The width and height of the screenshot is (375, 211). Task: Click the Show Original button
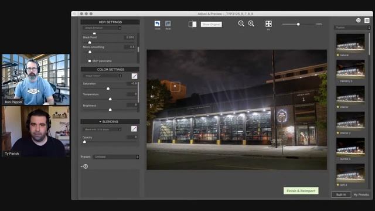click(211, 25)
